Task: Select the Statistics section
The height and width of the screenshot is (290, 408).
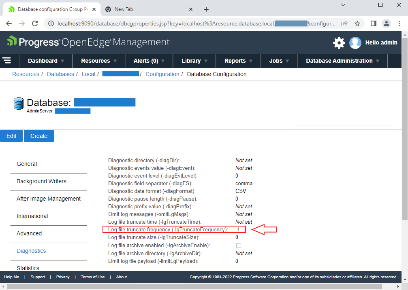Action: click(28, 268)
